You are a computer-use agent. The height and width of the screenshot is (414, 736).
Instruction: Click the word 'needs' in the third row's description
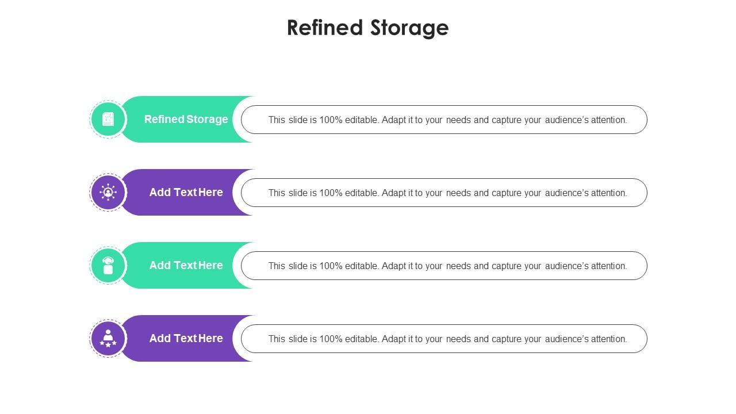point(458,266)
